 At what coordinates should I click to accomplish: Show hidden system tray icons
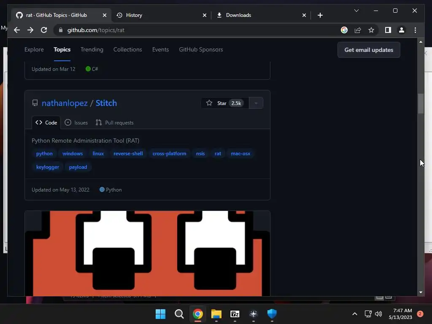pyautogui.click(x=355, y=314)
